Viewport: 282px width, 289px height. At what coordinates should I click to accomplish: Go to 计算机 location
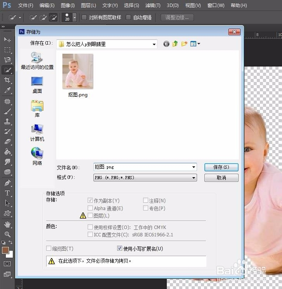point(37,133)
